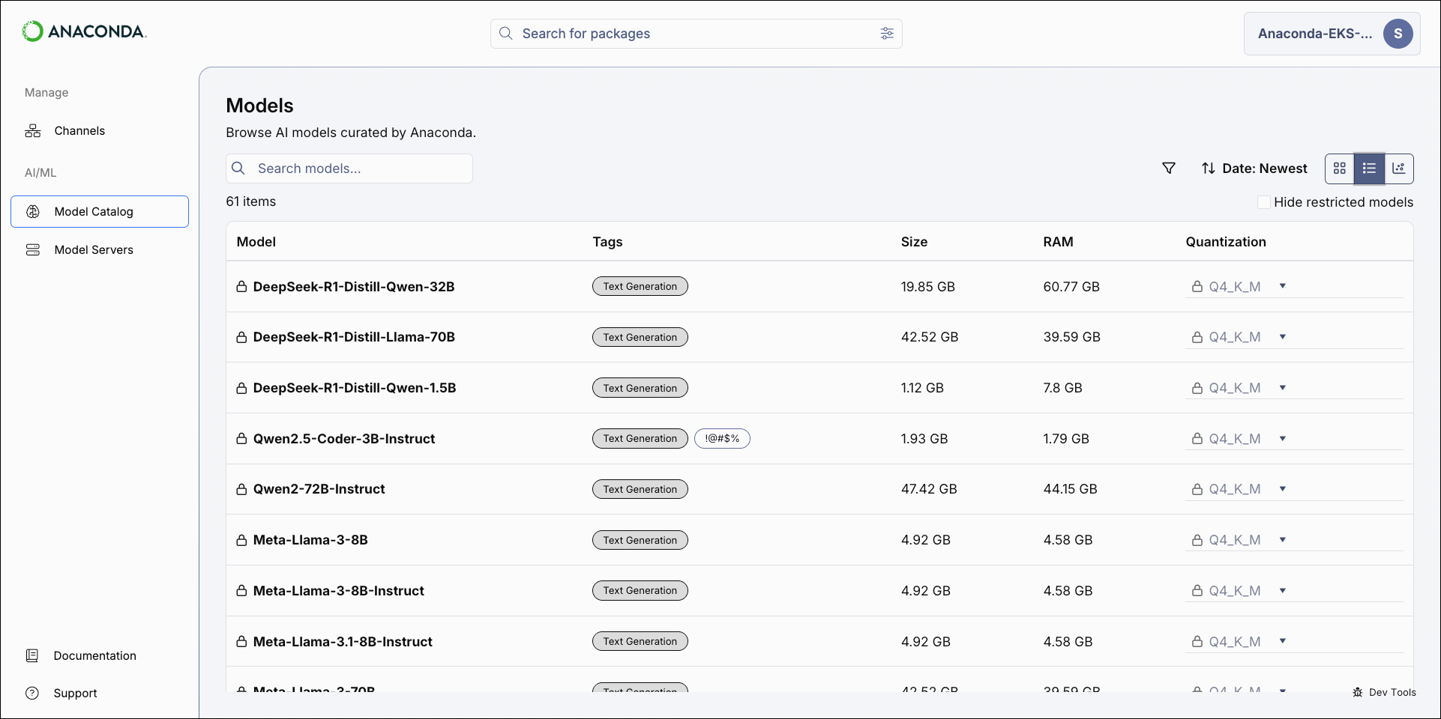
Task: Expand quantization dropdown for Meta-Llama-3-8B-Instruct
Action: point(1283,591)
